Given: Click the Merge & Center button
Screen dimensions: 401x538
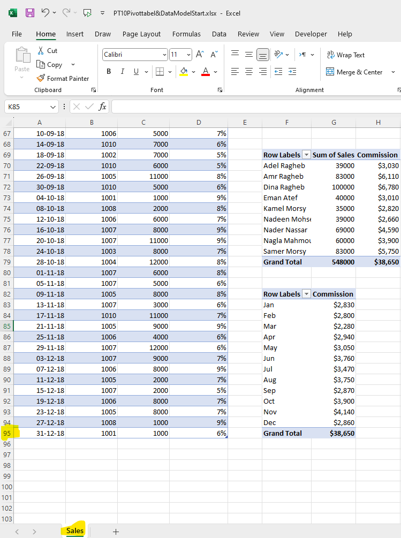Looking at the screenshot, I should [x=354, y=72].
